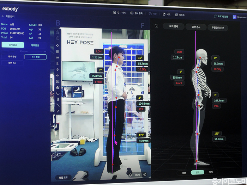Open 검사 이력 exam history
The image size is (247, 185).
(119, 13)
